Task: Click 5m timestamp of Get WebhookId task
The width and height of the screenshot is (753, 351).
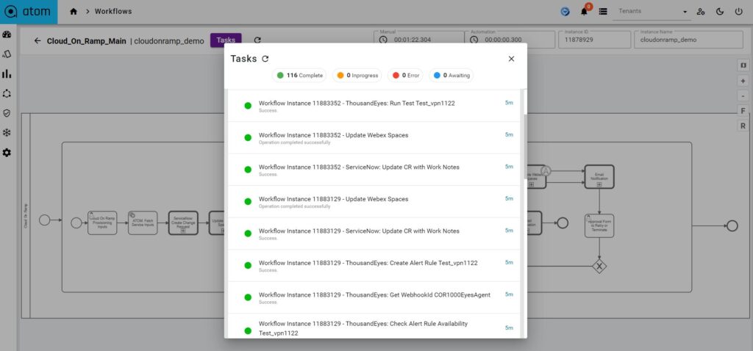Action: point(509,294)
